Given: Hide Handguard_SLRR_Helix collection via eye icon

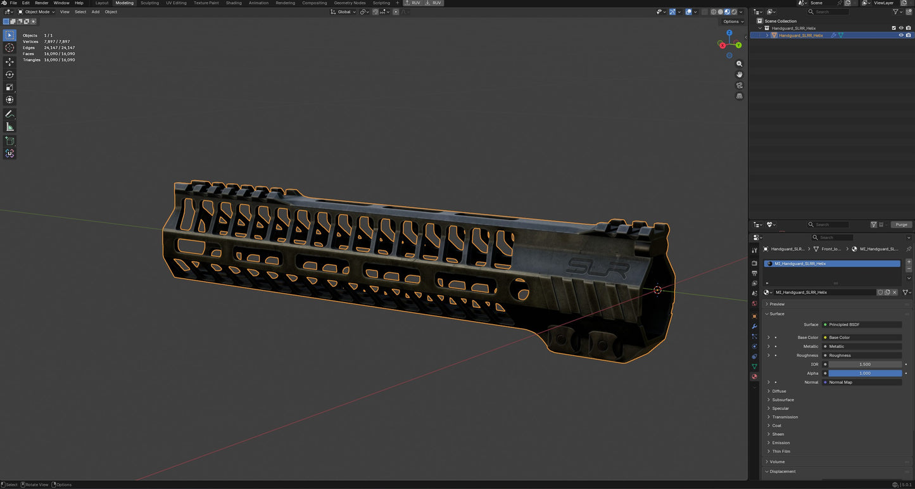Looking at the screenshot, I should pyautogui.click(x=901, y=28).
